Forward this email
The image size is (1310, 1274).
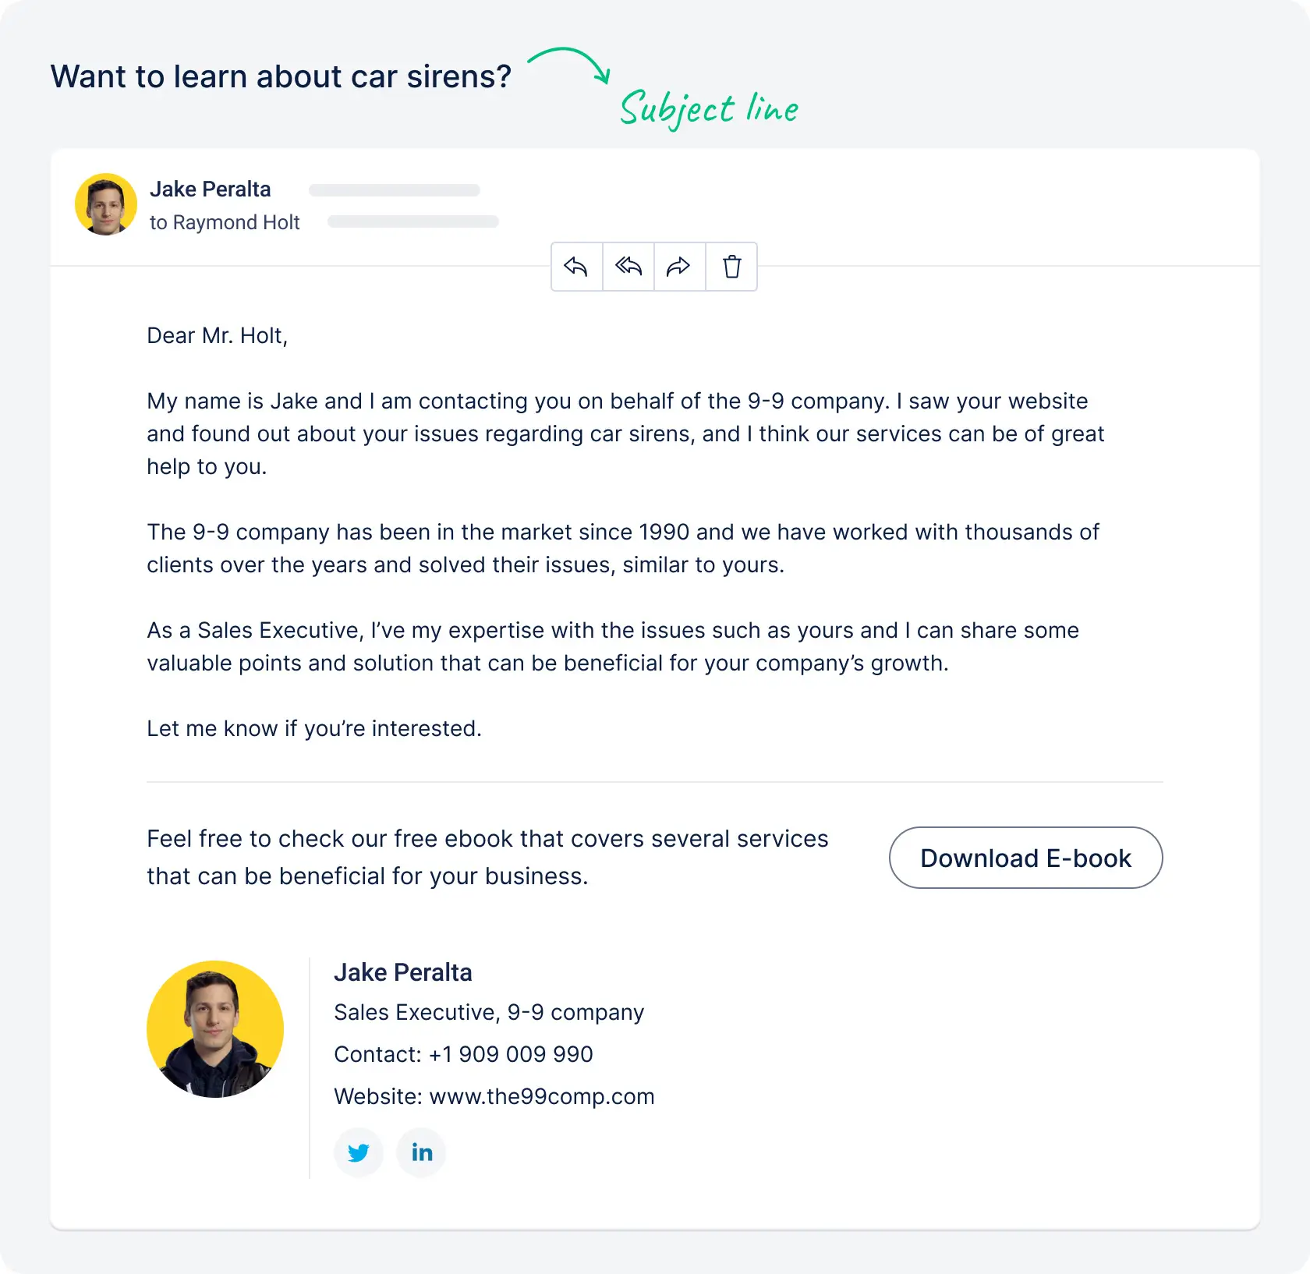click(x=678, y=267)
